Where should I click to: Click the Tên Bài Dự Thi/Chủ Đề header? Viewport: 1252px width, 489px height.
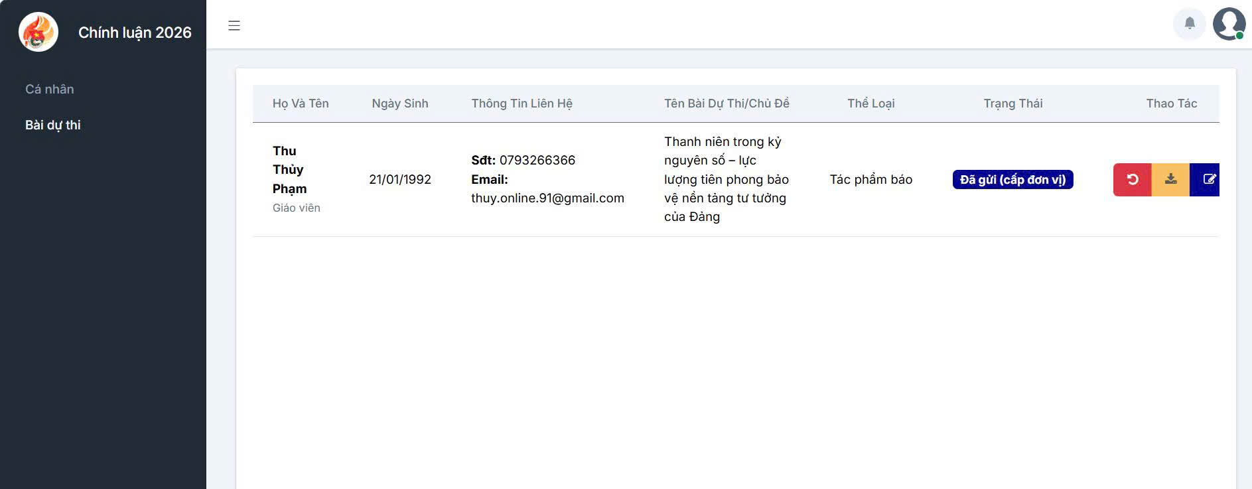point(727,104)
